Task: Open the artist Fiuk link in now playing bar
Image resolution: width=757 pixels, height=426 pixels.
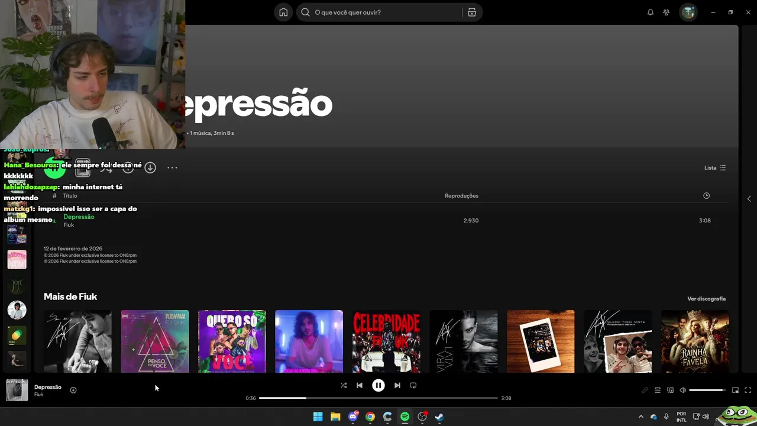Action: [38, 395]
